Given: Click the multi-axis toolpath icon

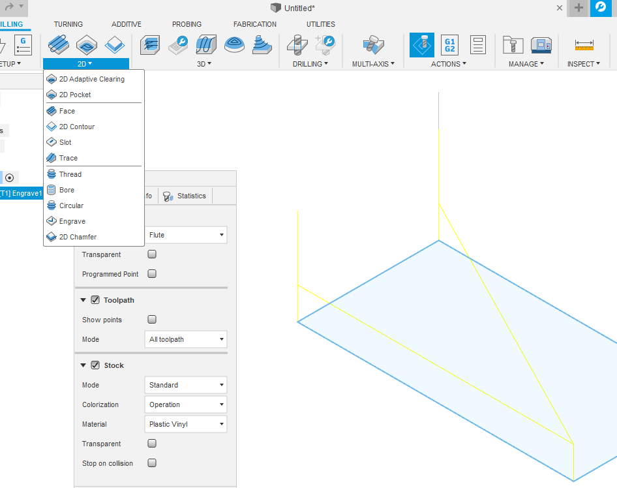Looking at the screenshot, I should pos(372,45).
